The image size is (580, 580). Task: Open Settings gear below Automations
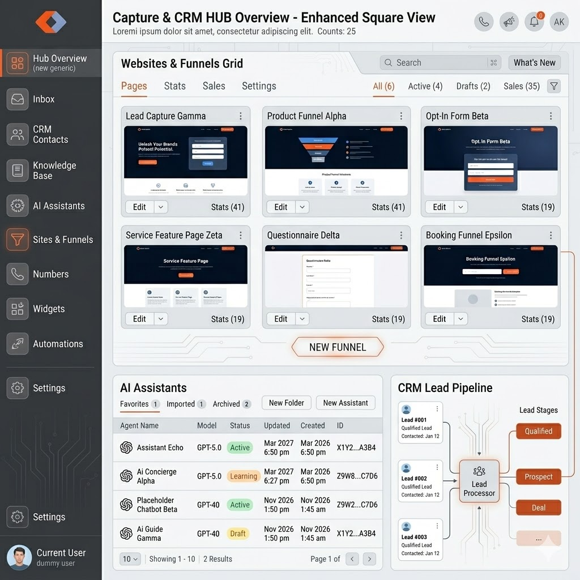coord(18,388)
